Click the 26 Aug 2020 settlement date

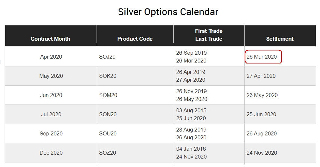coord(262,133)
